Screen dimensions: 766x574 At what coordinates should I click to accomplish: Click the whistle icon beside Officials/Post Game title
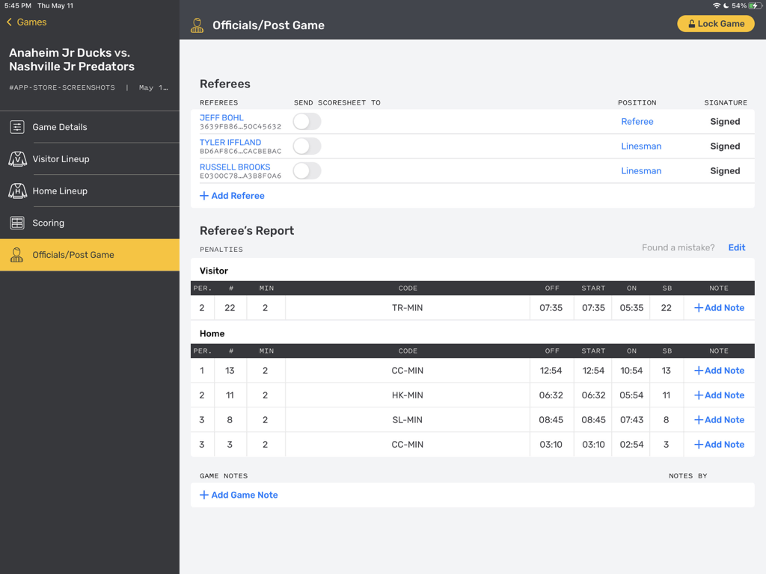pos(197,24)
